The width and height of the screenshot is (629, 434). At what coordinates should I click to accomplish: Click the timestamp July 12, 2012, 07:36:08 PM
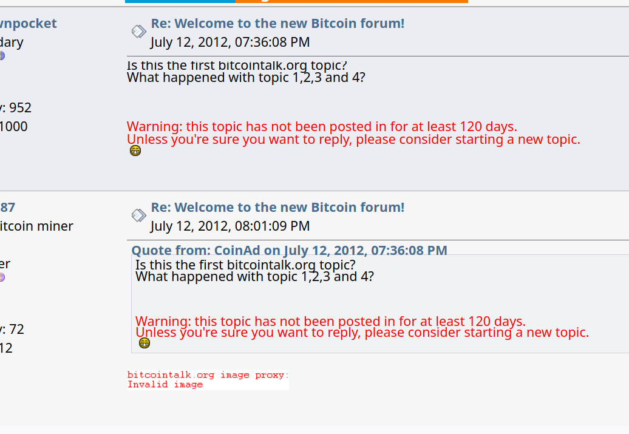[230, 42]
